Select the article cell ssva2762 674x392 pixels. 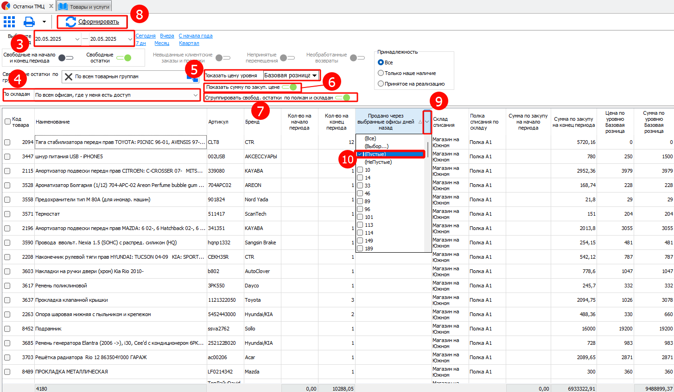[x=225, y=329]
